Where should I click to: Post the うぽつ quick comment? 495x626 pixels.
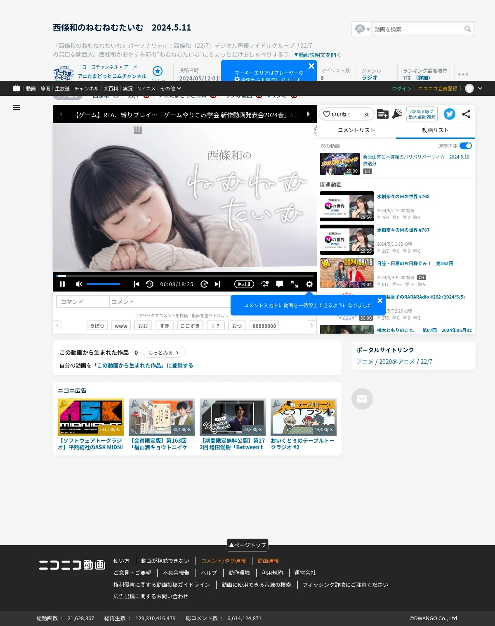97,326
